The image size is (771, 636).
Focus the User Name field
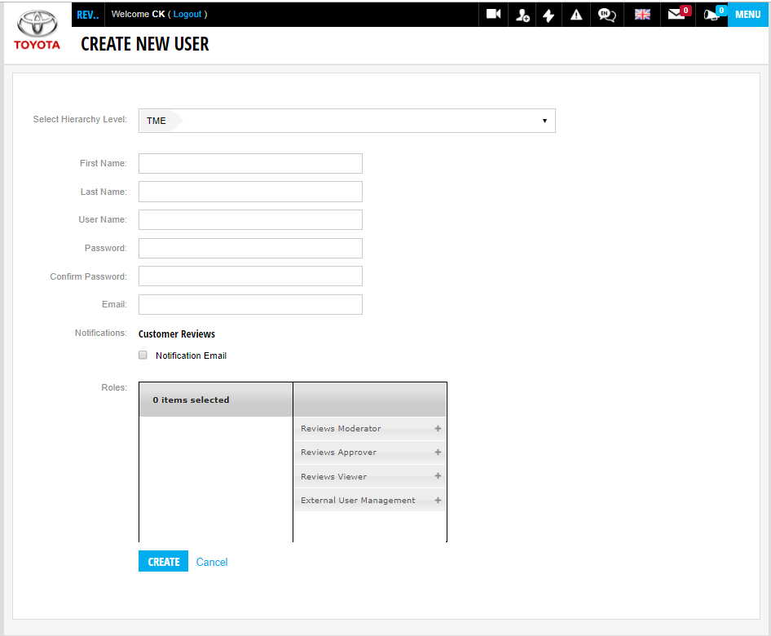(250, 220)
